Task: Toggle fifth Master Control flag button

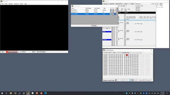Action: click(x=125, y=80)
